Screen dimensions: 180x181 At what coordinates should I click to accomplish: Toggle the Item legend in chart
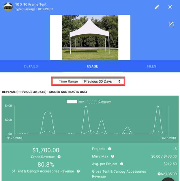76,102
